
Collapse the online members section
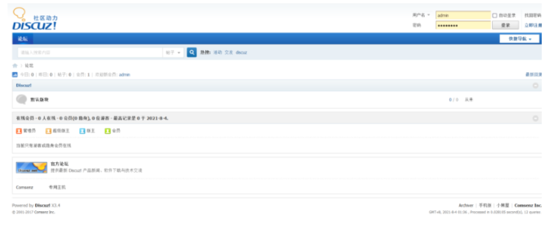point(535,118)
